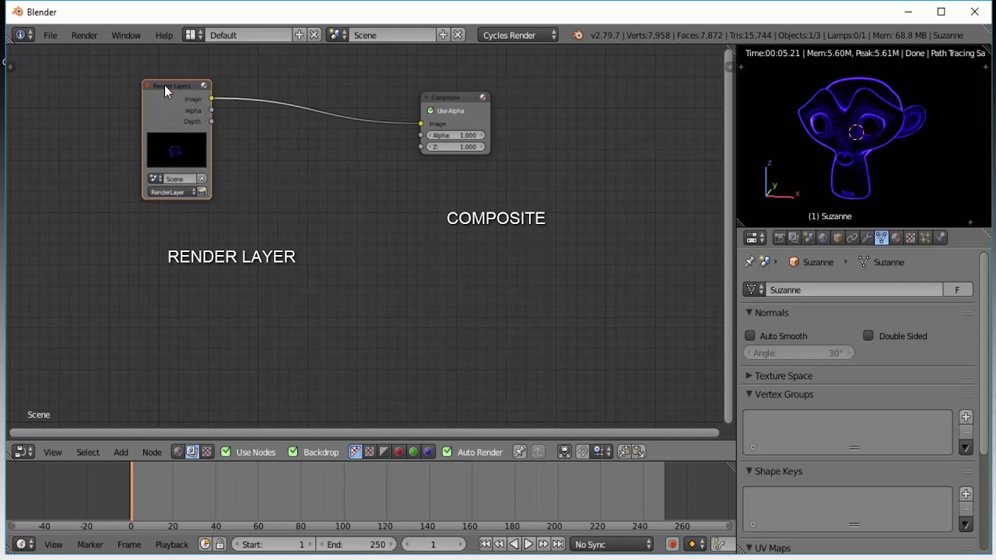Open the RenderLayer dropdown on node
996x560 pixels.
pyautogui.click(x=172, y=192)
